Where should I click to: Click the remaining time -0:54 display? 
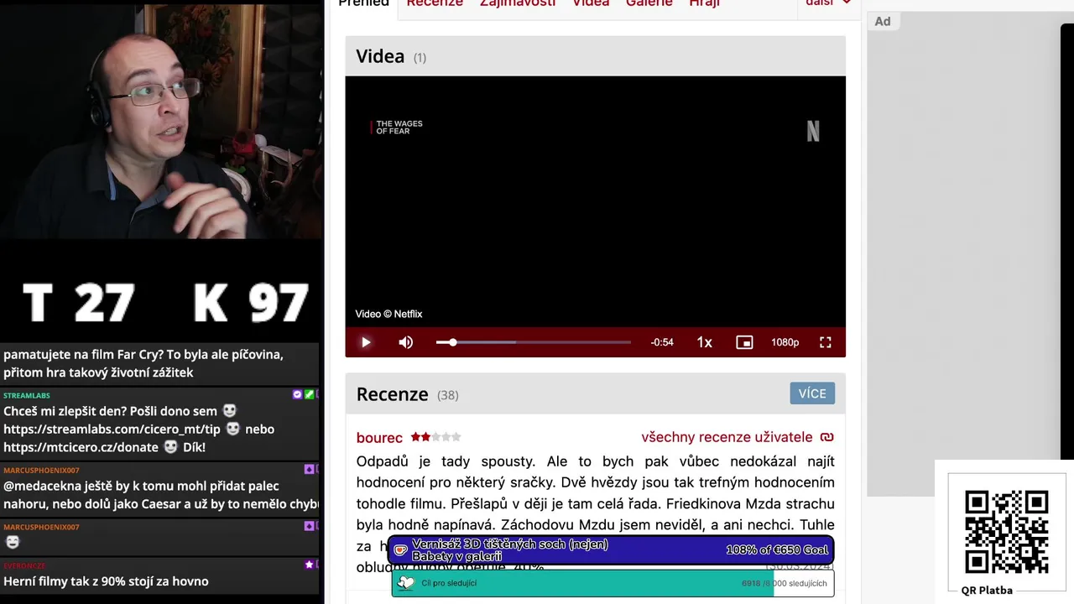pyautogui.click(x=662, y=342)
